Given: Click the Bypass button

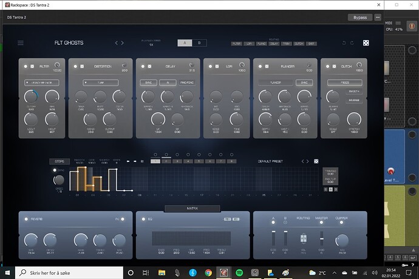Looking at the screenshot, I should click(360, 18).
